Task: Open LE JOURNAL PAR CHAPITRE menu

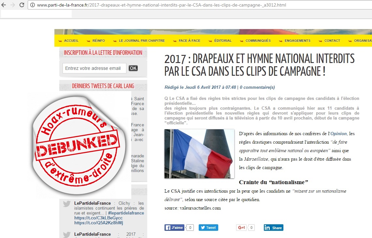Action: 142,41
